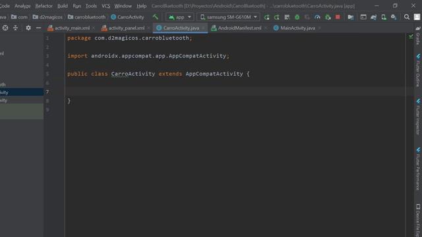Click the carrobluetooth breadcrumb folder

(86, 17)
